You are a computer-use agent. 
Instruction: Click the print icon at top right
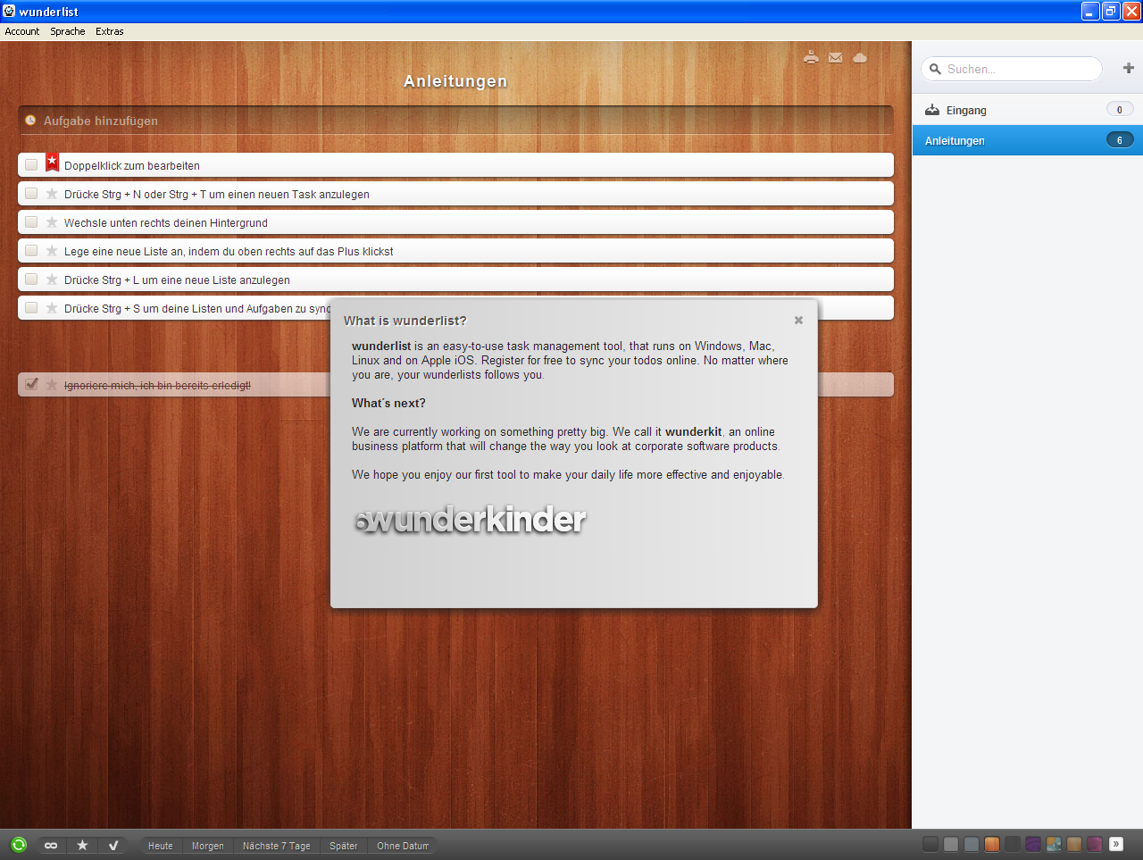[x=811, y=56]
